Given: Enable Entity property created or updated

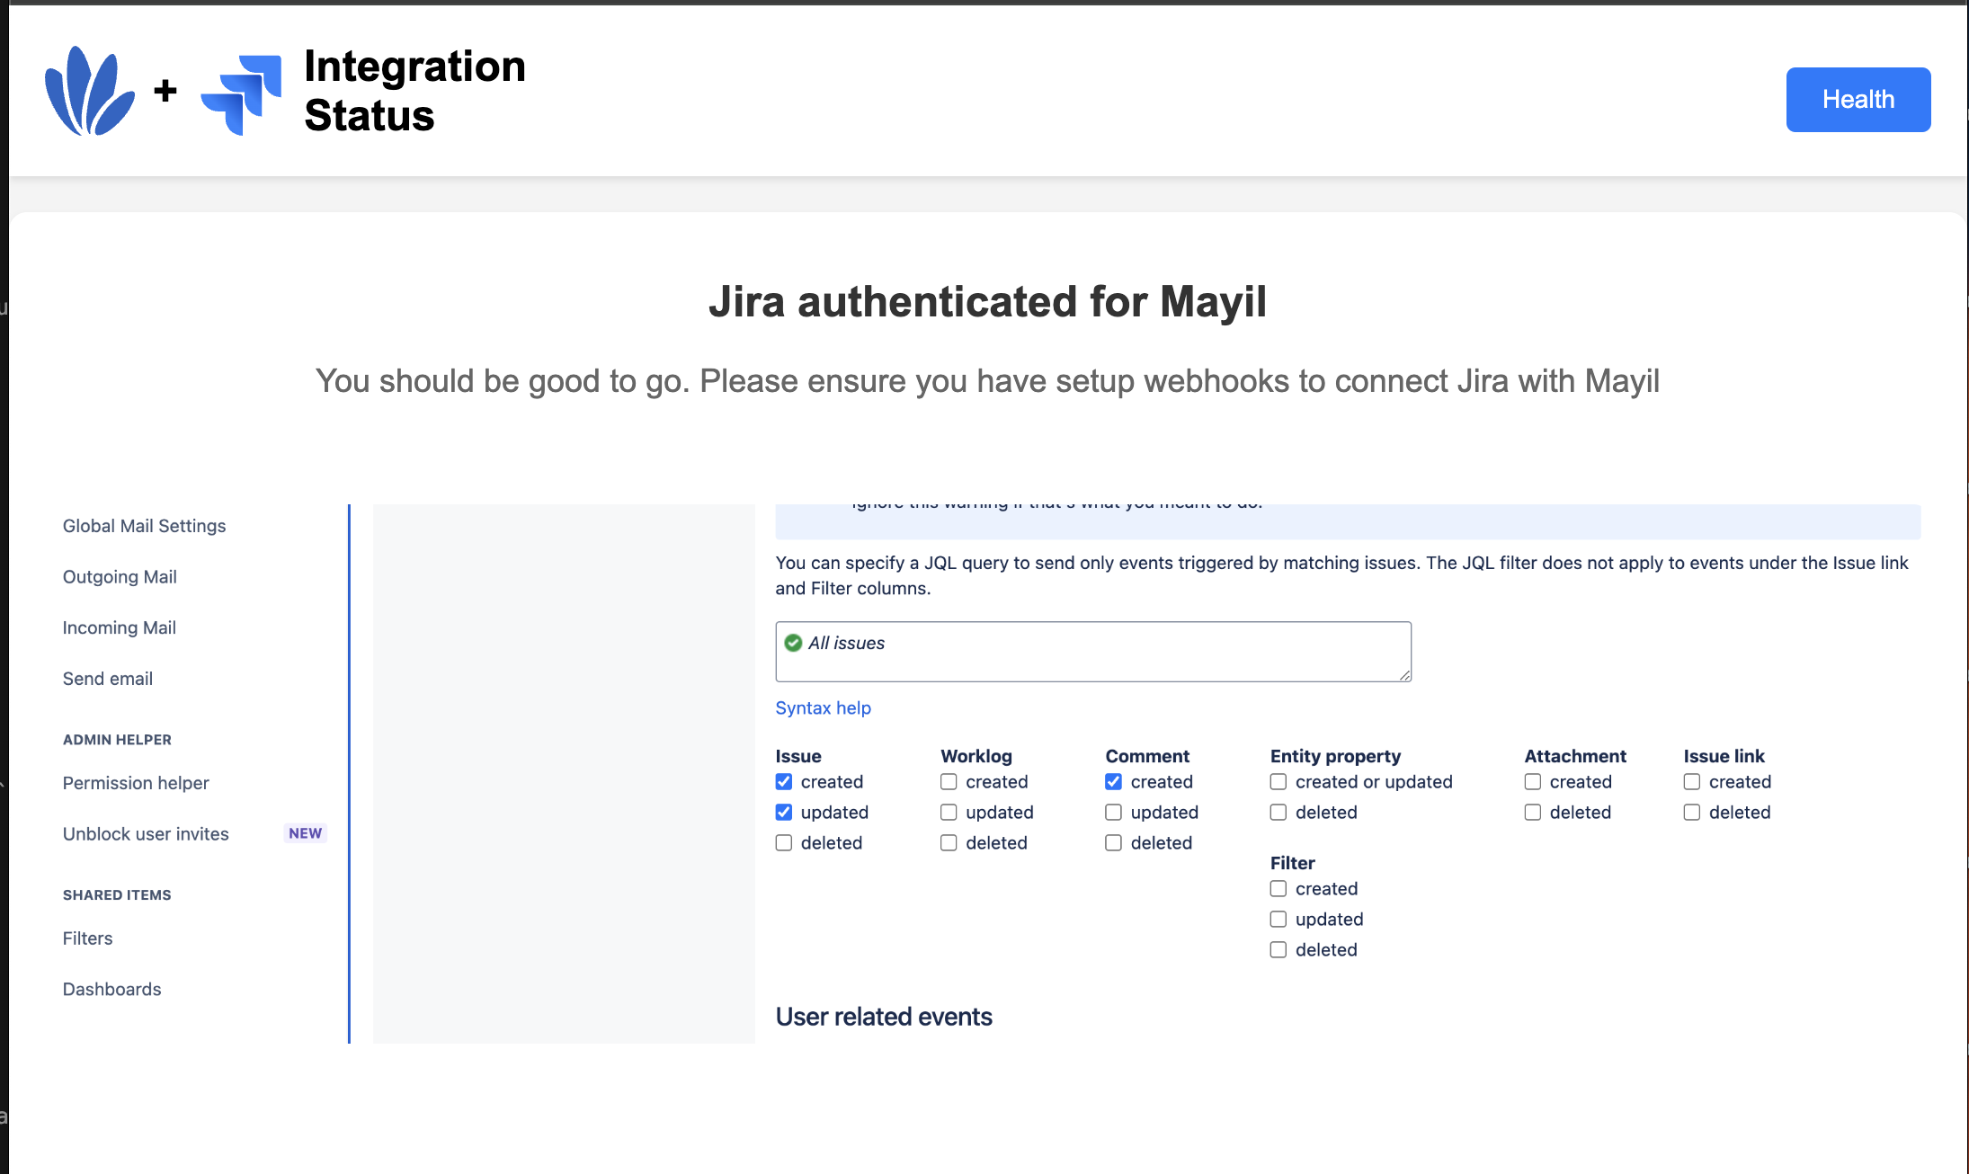Looking at the screenshot, I should pyautogui.click(x=1278, y=781).
